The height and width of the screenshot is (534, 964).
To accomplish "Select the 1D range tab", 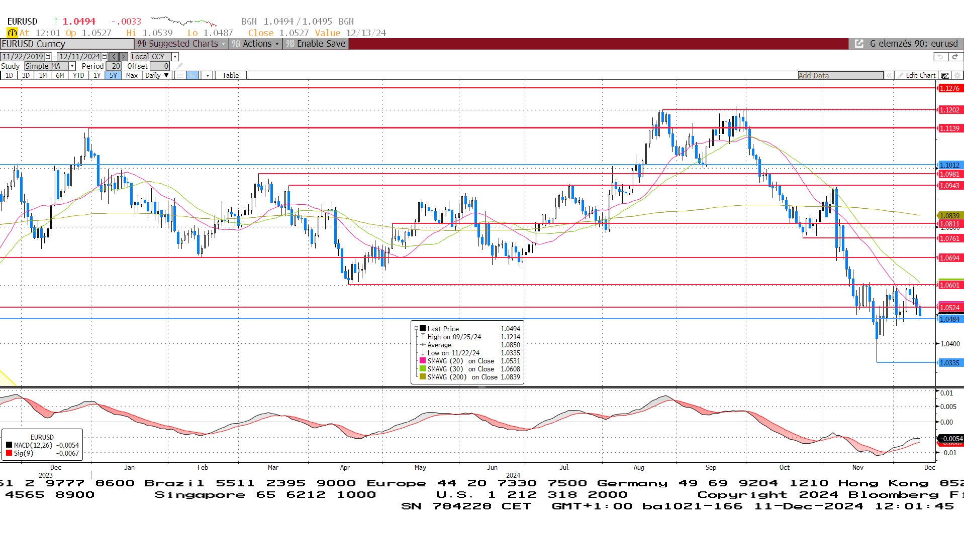I will [x=9, y=75].
